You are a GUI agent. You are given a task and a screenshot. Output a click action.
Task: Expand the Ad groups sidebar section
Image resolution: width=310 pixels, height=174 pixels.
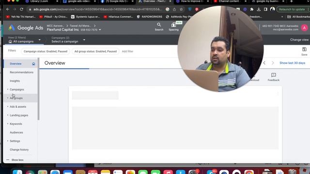[x=8, y=98]
